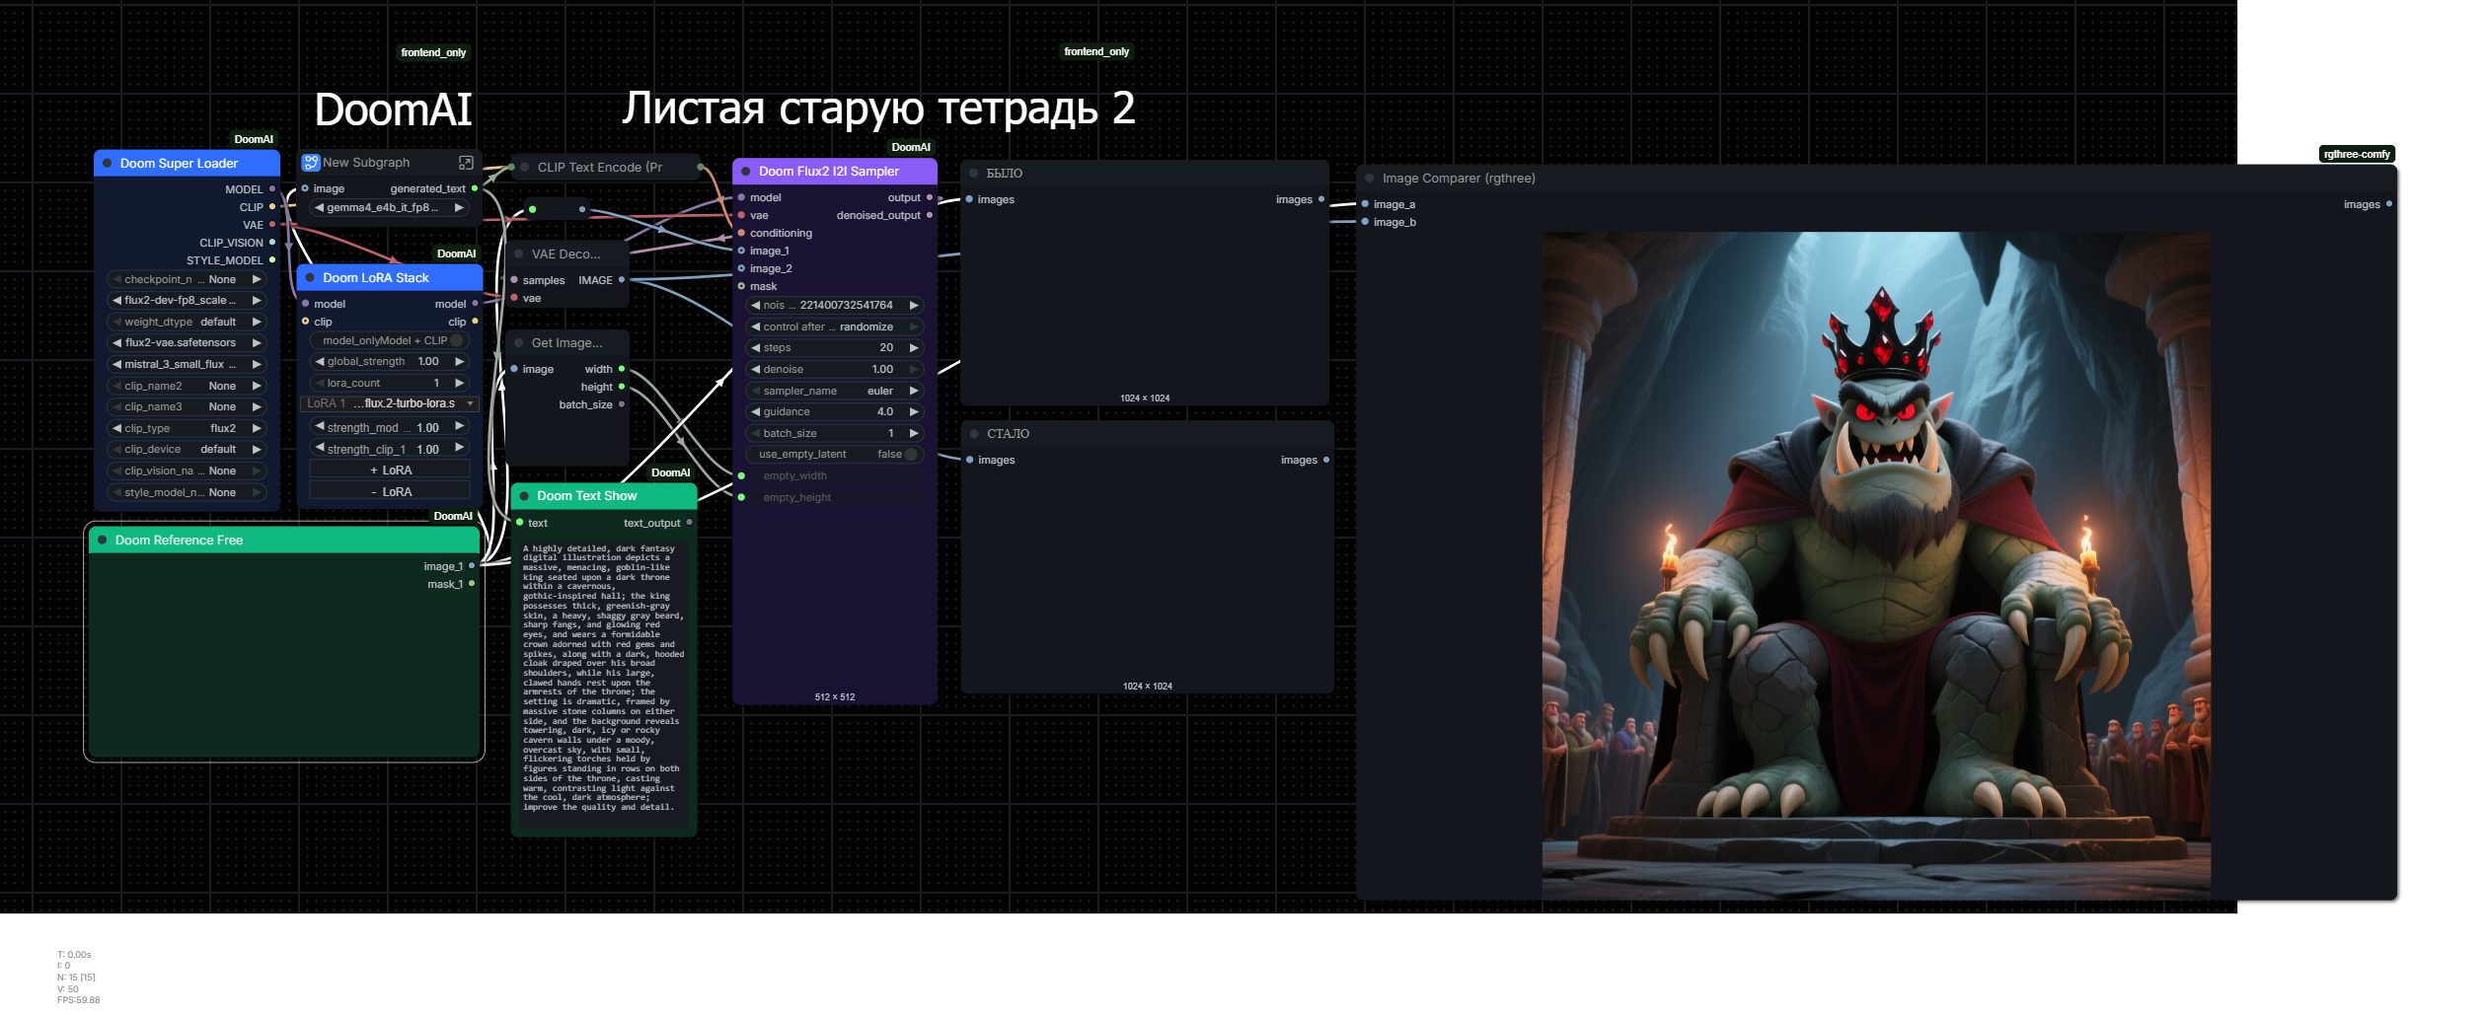This screenshot has width=2486, height=1015.
Task: Click the image_b input port
Action: coord(1365,222)
